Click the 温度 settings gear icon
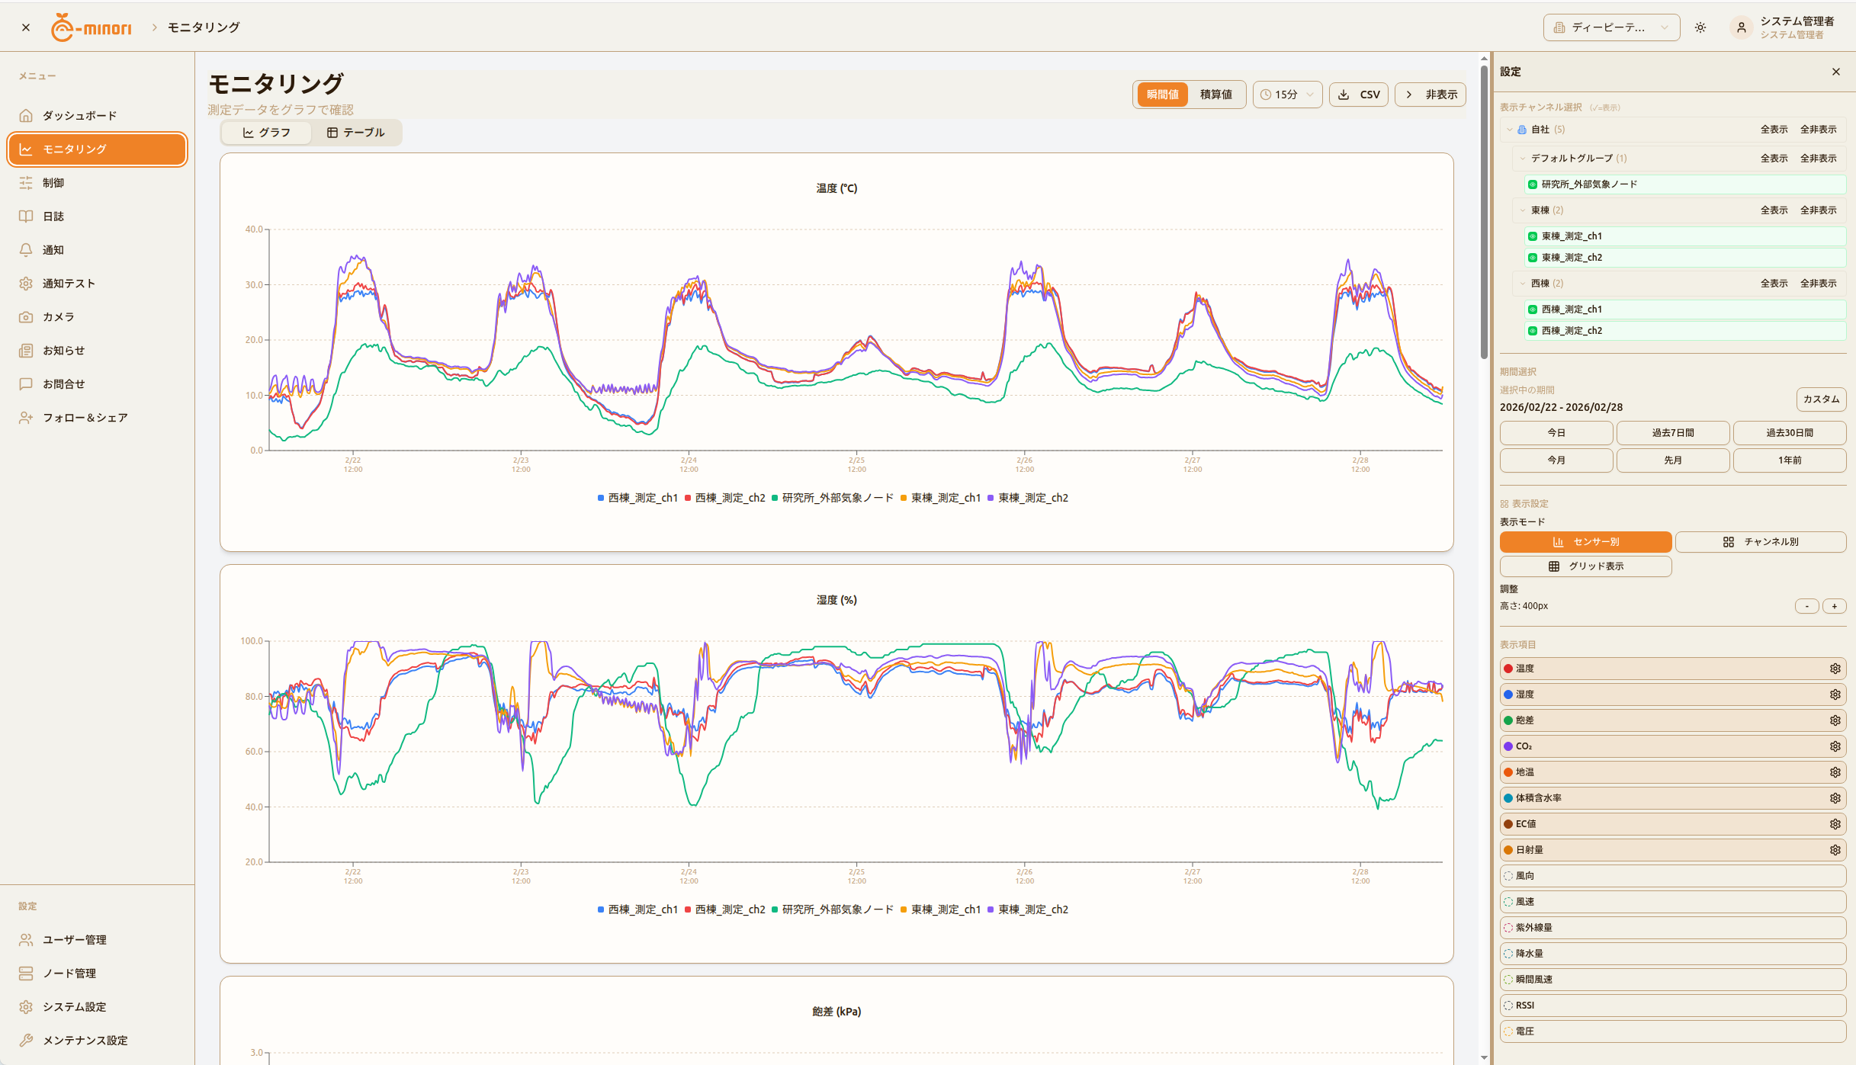 tap(1835, 669)
